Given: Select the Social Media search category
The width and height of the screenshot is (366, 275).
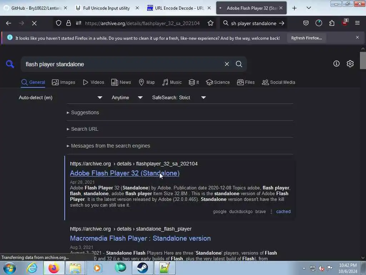Looking at the screenshot, I should (278, 82).
